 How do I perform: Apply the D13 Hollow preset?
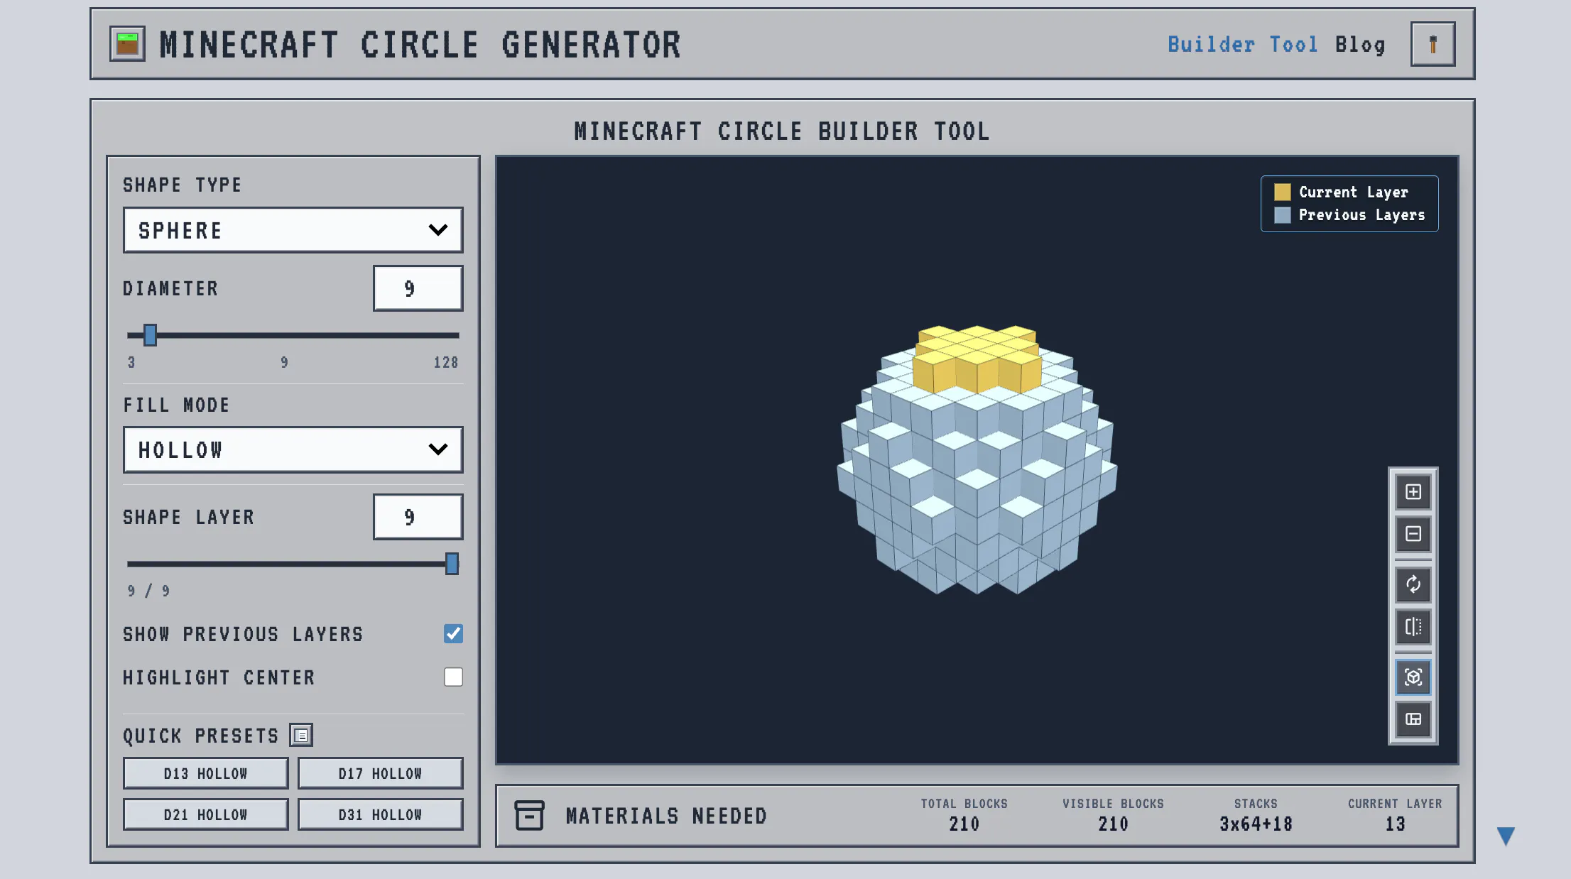click(206, 773)
